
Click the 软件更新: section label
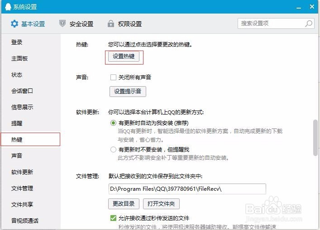tap(87, 112)
